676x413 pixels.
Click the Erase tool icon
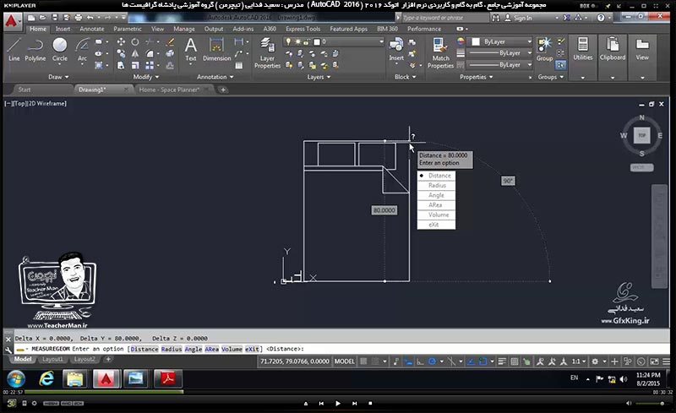(x=171, y=42)
